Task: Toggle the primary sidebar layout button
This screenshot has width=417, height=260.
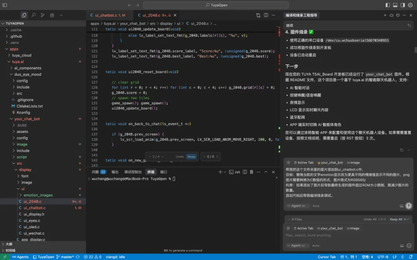Action: click(x=388, y=5)
